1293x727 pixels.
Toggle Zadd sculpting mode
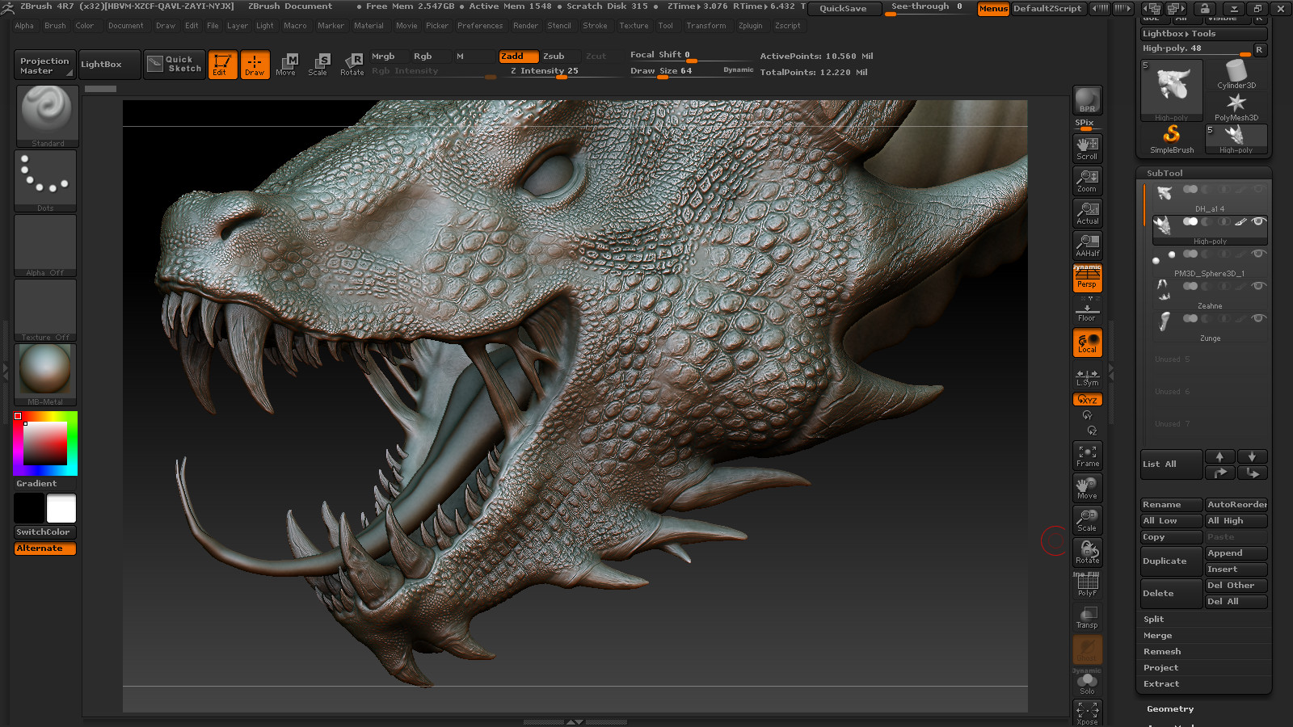[518, 57]
